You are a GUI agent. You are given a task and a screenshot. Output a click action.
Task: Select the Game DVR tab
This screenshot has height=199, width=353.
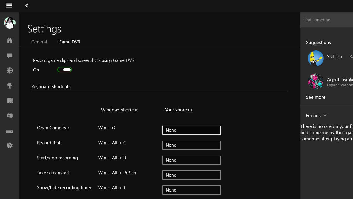click(70, 42)
